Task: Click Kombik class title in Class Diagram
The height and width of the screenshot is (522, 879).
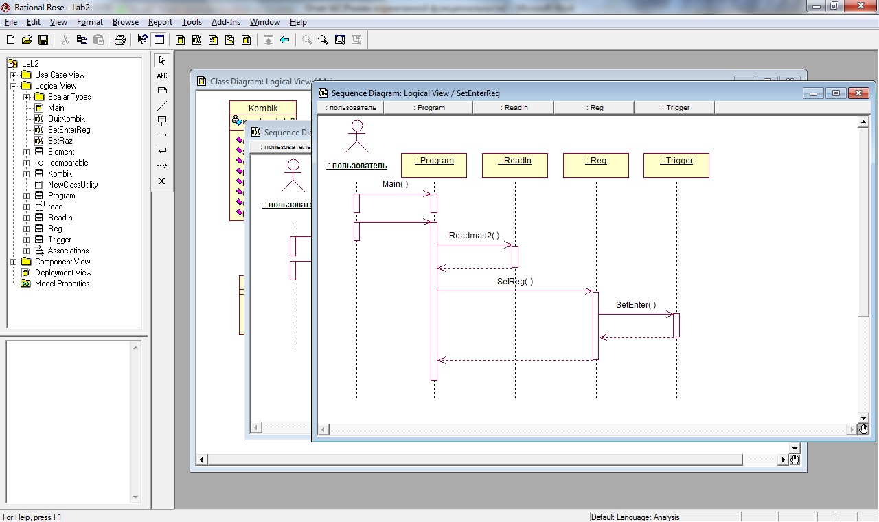Action: 263,109
